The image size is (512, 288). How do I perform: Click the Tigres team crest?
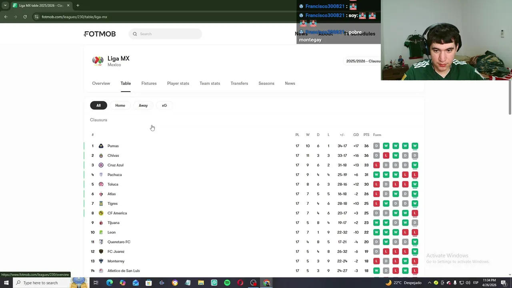pos(101,204)
